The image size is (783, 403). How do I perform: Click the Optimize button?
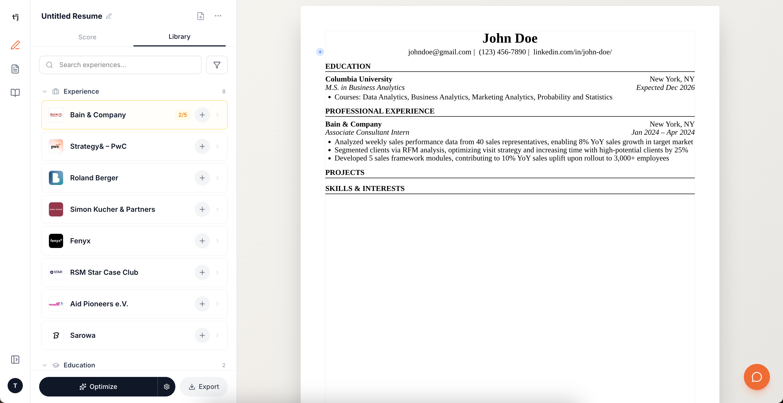pyautogui.click(x=98, y=387)
